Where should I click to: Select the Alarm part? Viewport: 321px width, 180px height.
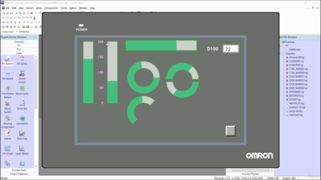point(8,135)
